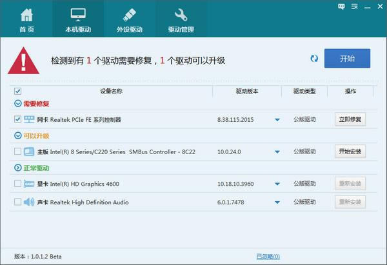Open the title bar menu icon
387x265 pixels.
point(354,6)
